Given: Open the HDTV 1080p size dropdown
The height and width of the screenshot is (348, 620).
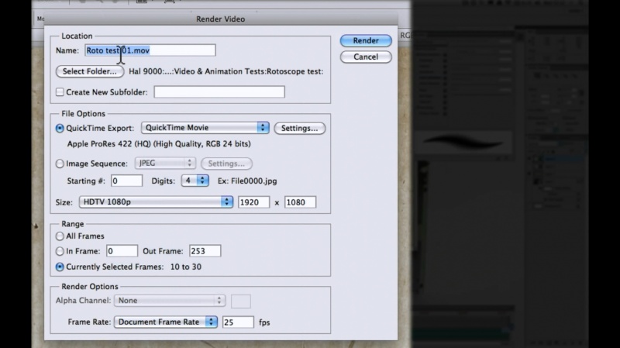Looking at the screenshot, I should pyautogui.click(x=156, y=202).
